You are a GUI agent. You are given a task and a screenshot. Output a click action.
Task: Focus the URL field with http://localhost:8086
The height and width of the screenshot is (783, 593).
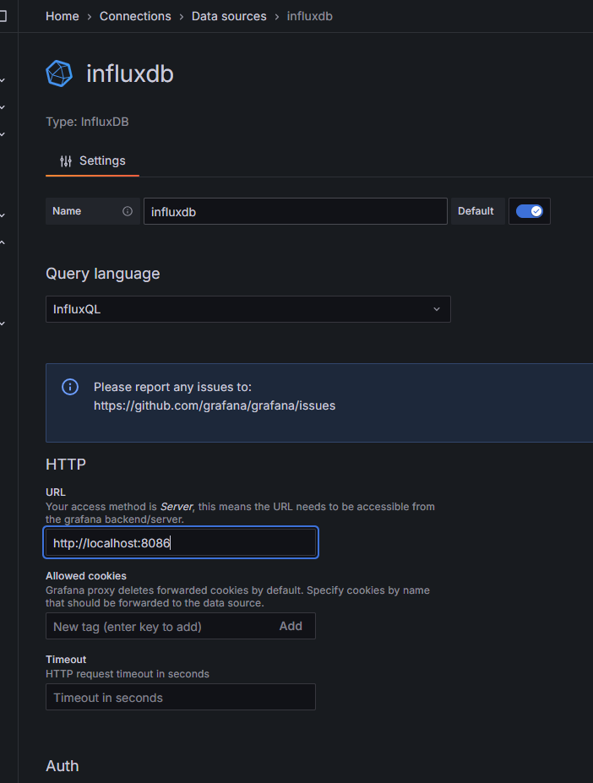181,543
